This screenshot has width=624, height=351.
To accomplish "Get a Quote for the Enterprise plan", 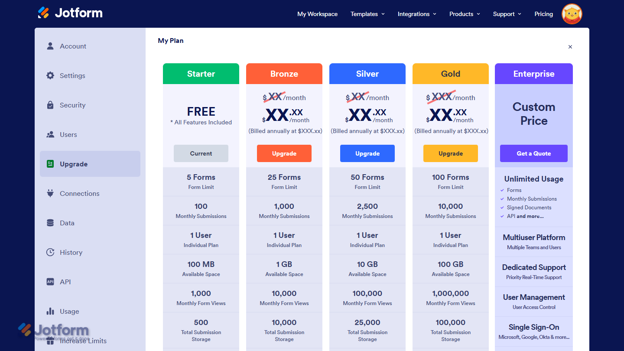I will tap(533, 153).
